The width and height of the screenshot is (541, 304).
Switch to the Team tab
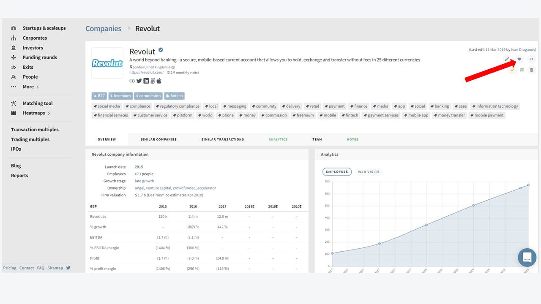[x=317, y=139]
